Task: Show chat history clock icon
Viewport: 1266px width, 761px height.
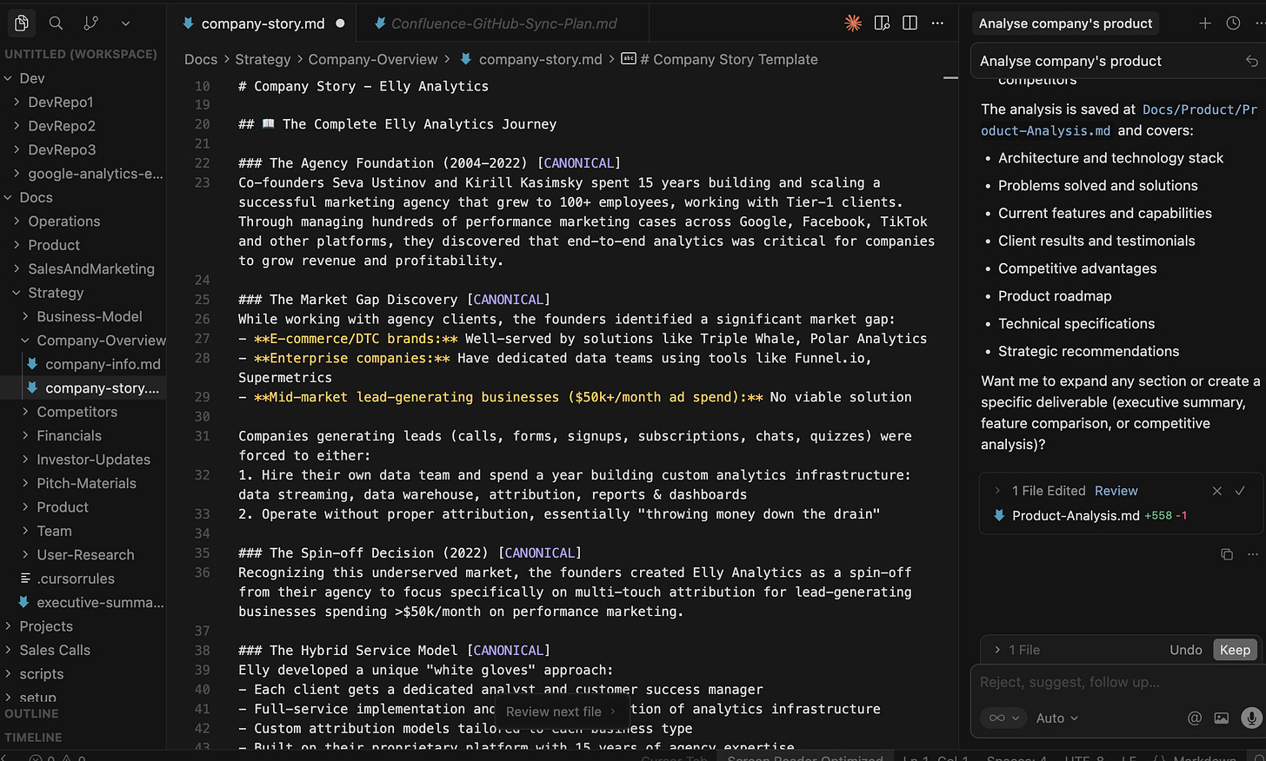Action: 1233,23
